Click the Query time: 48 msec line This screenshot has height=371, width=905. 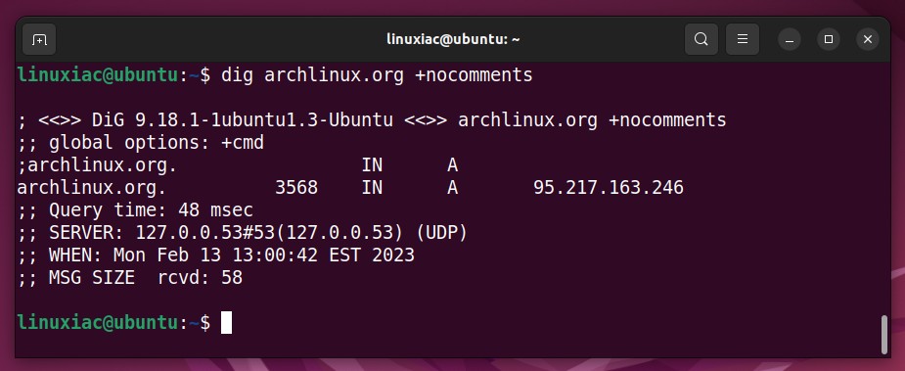point(135,210)
